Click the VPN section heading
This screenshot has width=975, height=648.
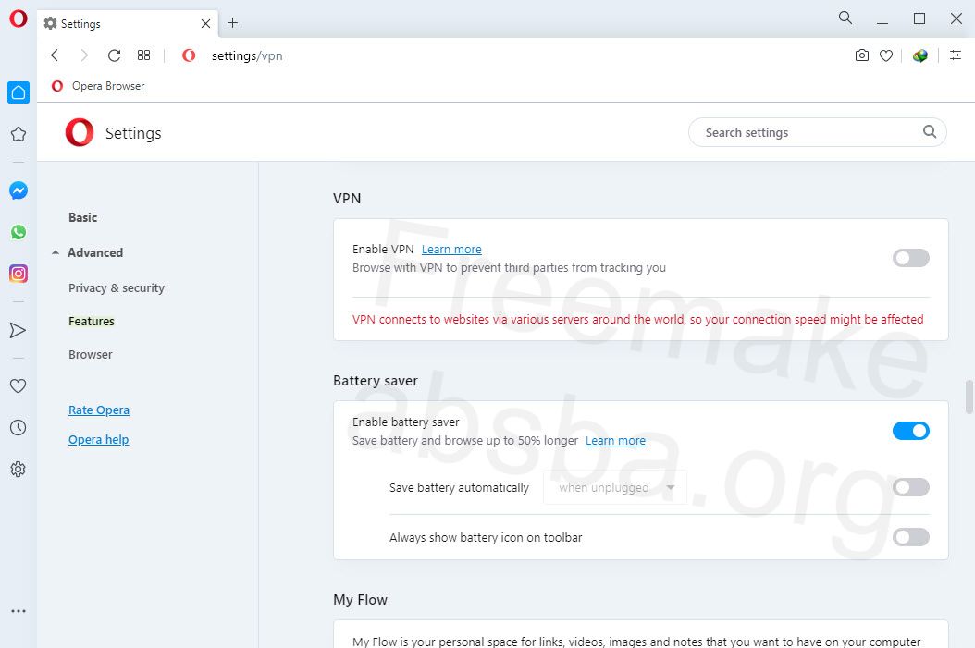coord(347,198)
